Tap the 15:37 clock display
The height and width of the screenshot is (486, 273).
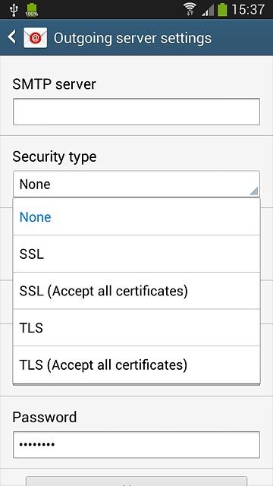248,10
